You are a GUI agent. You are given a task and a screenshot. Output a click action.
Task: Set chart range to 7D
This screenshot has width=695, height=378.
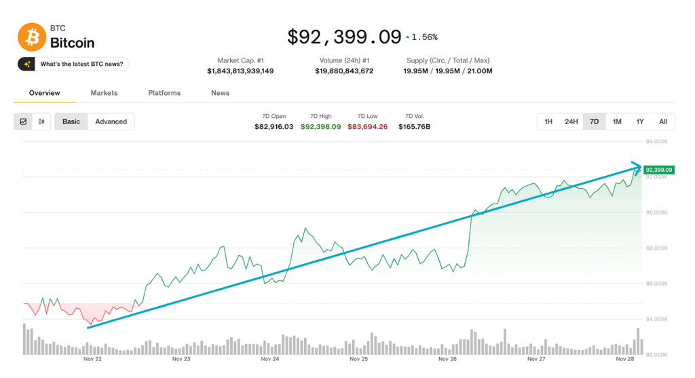(595, 121)
